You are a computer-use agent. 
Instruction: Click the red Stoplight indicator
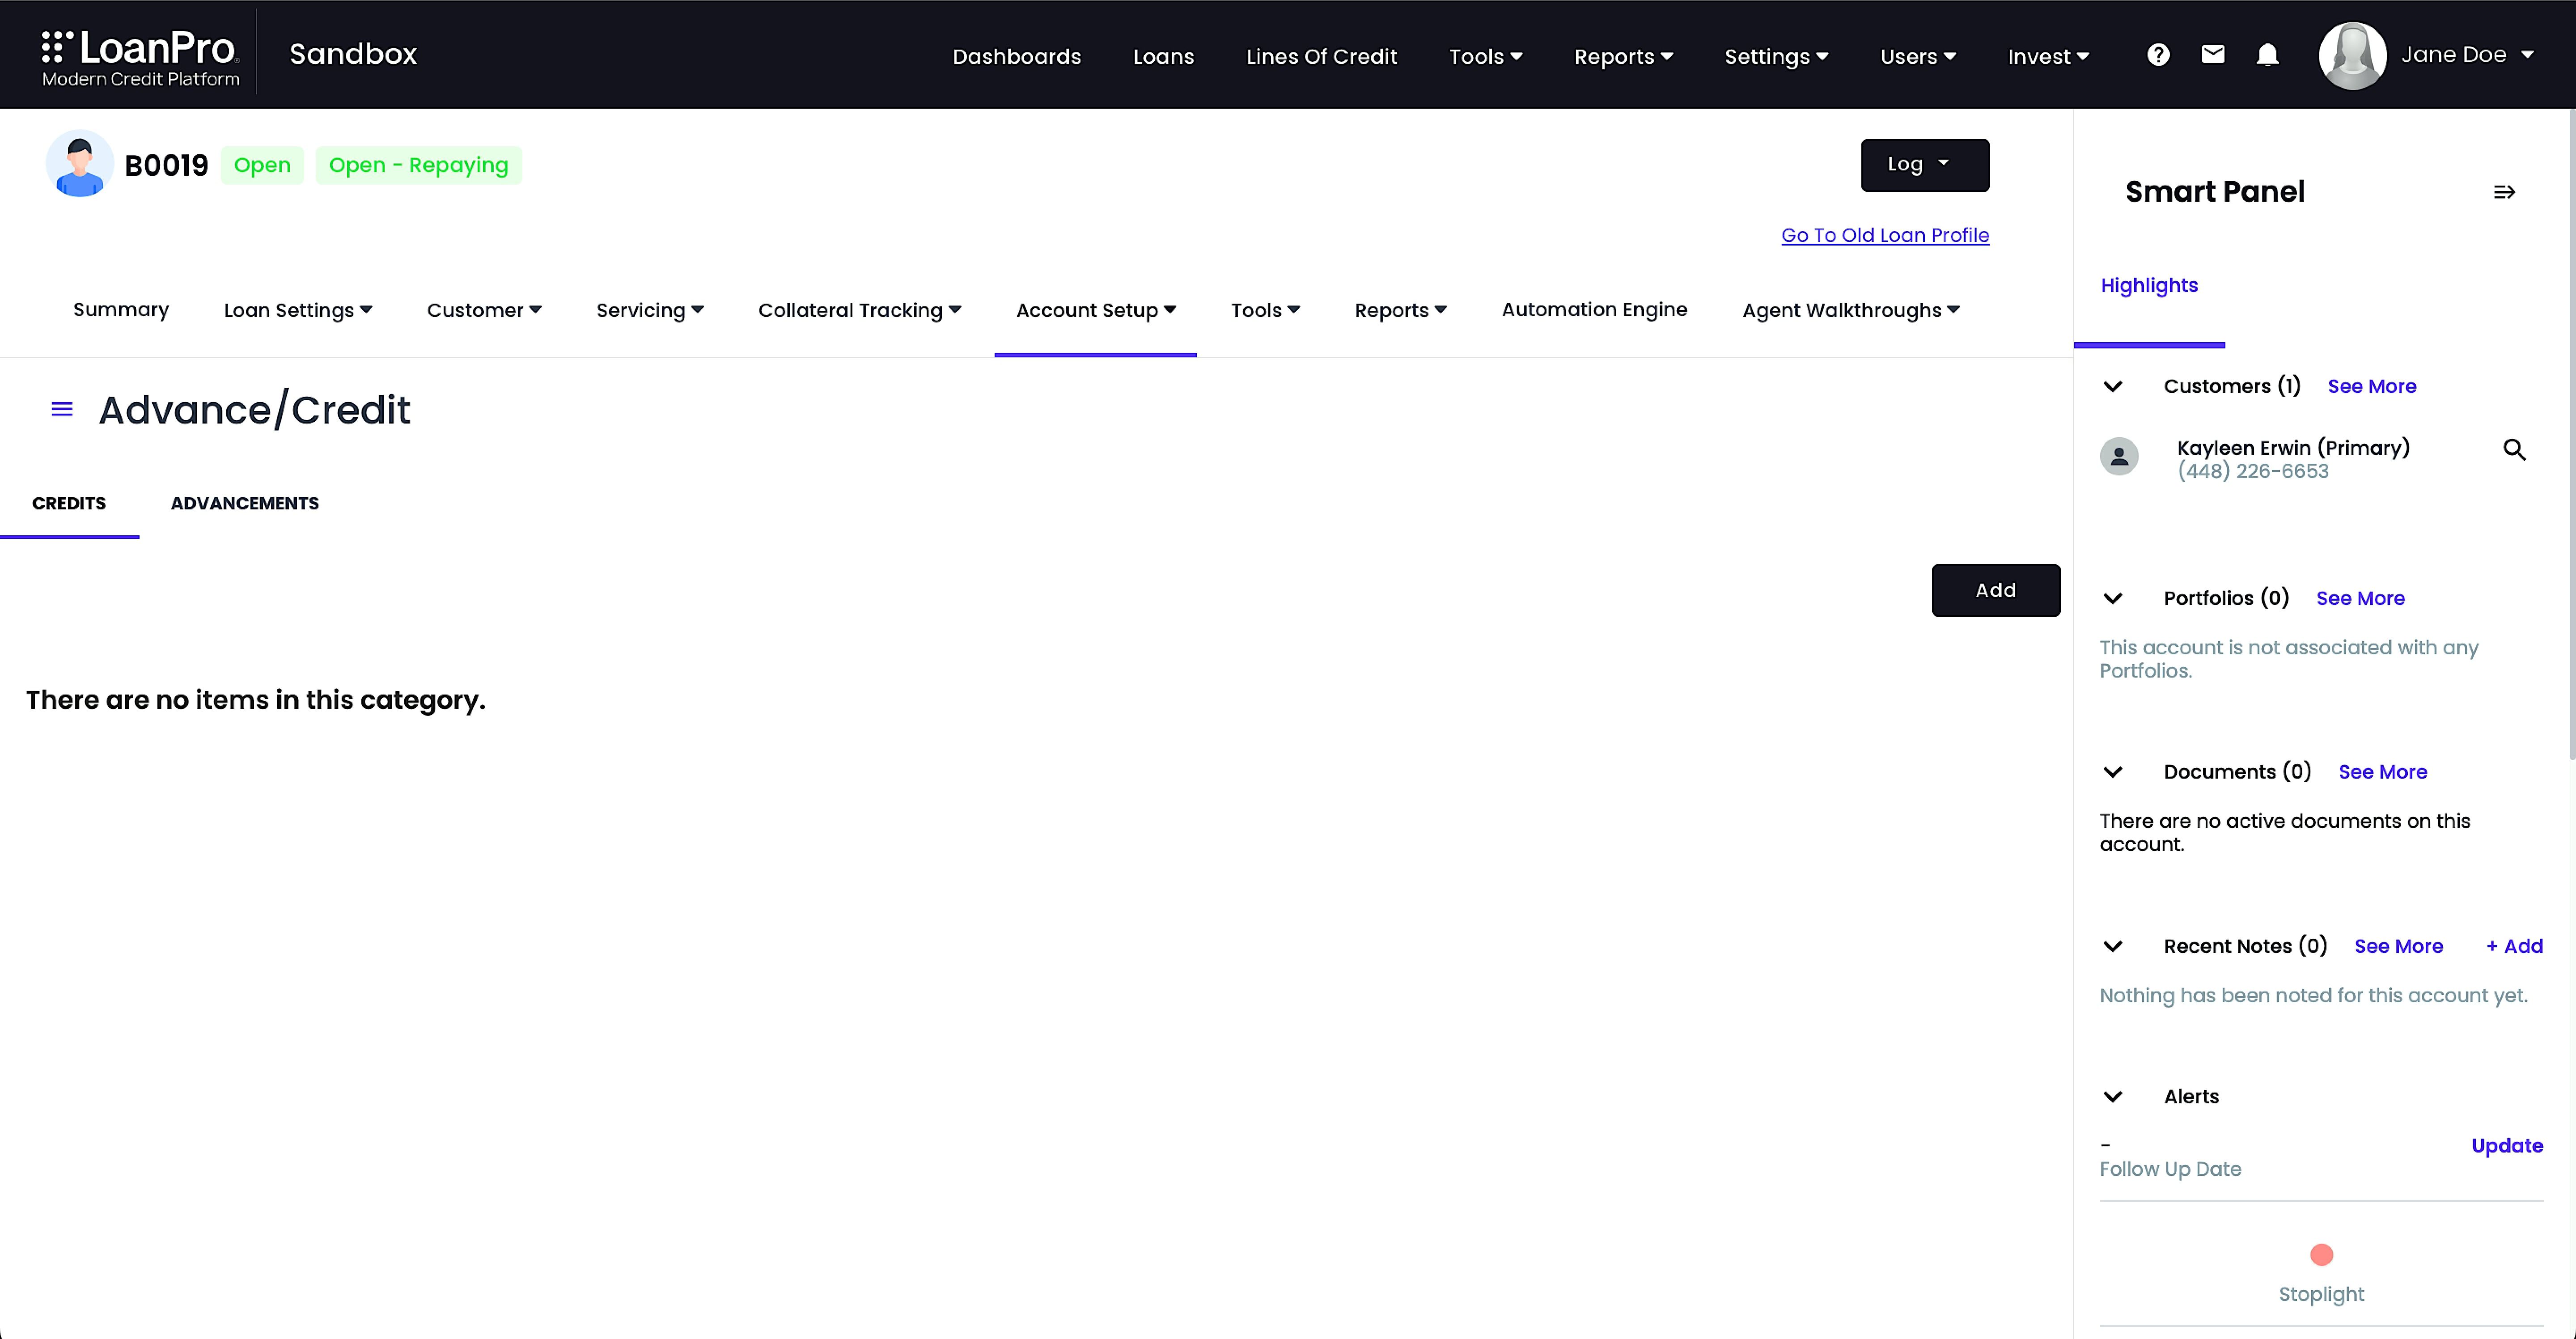click(x=2321, y=1254)
